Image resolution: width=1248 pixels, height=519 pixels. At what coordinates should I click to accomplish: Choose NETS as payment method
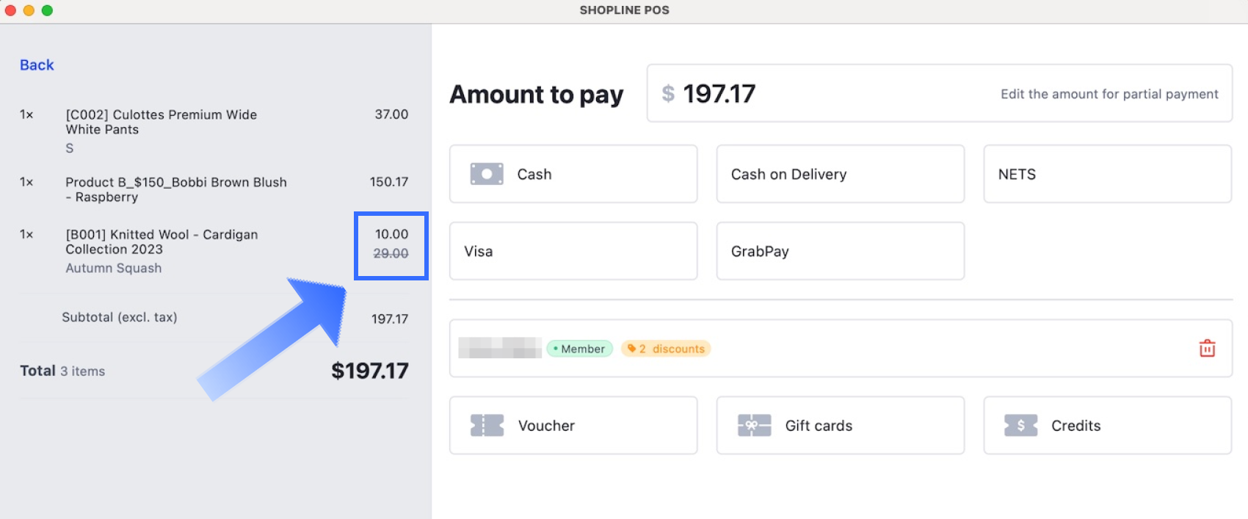[x=1106, y=174]
